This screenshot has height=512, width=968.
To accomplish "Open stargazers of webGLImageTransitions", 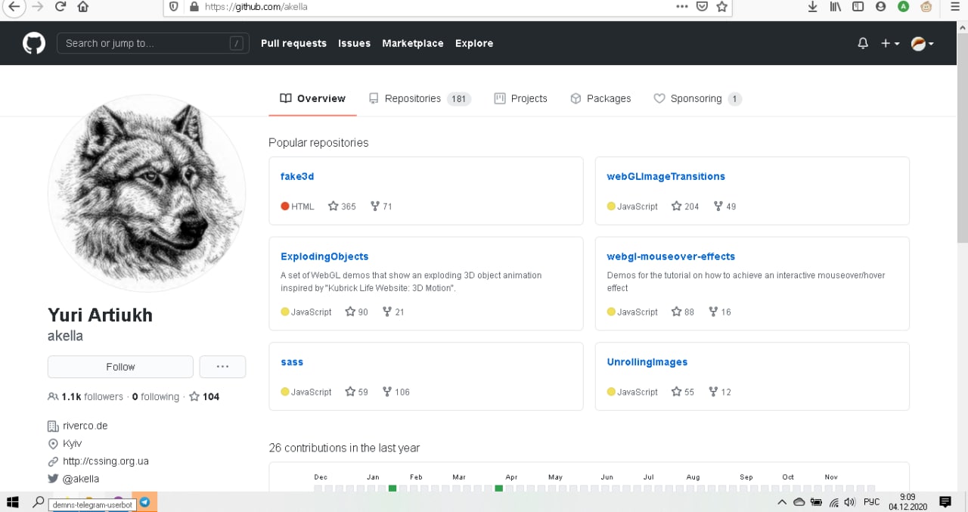I will [x=685, y=206].
